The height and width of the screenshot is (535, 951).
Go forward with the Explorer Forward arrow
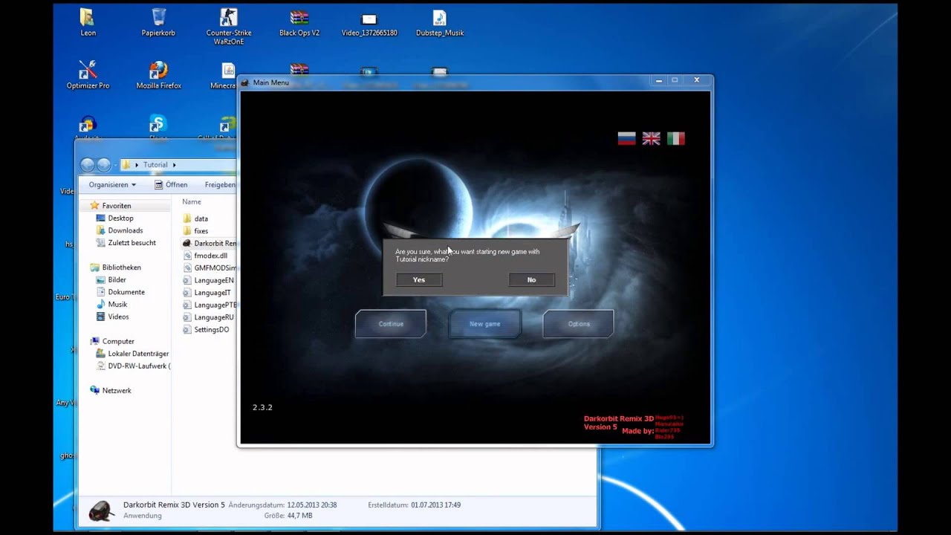click(x=104, y=165)
